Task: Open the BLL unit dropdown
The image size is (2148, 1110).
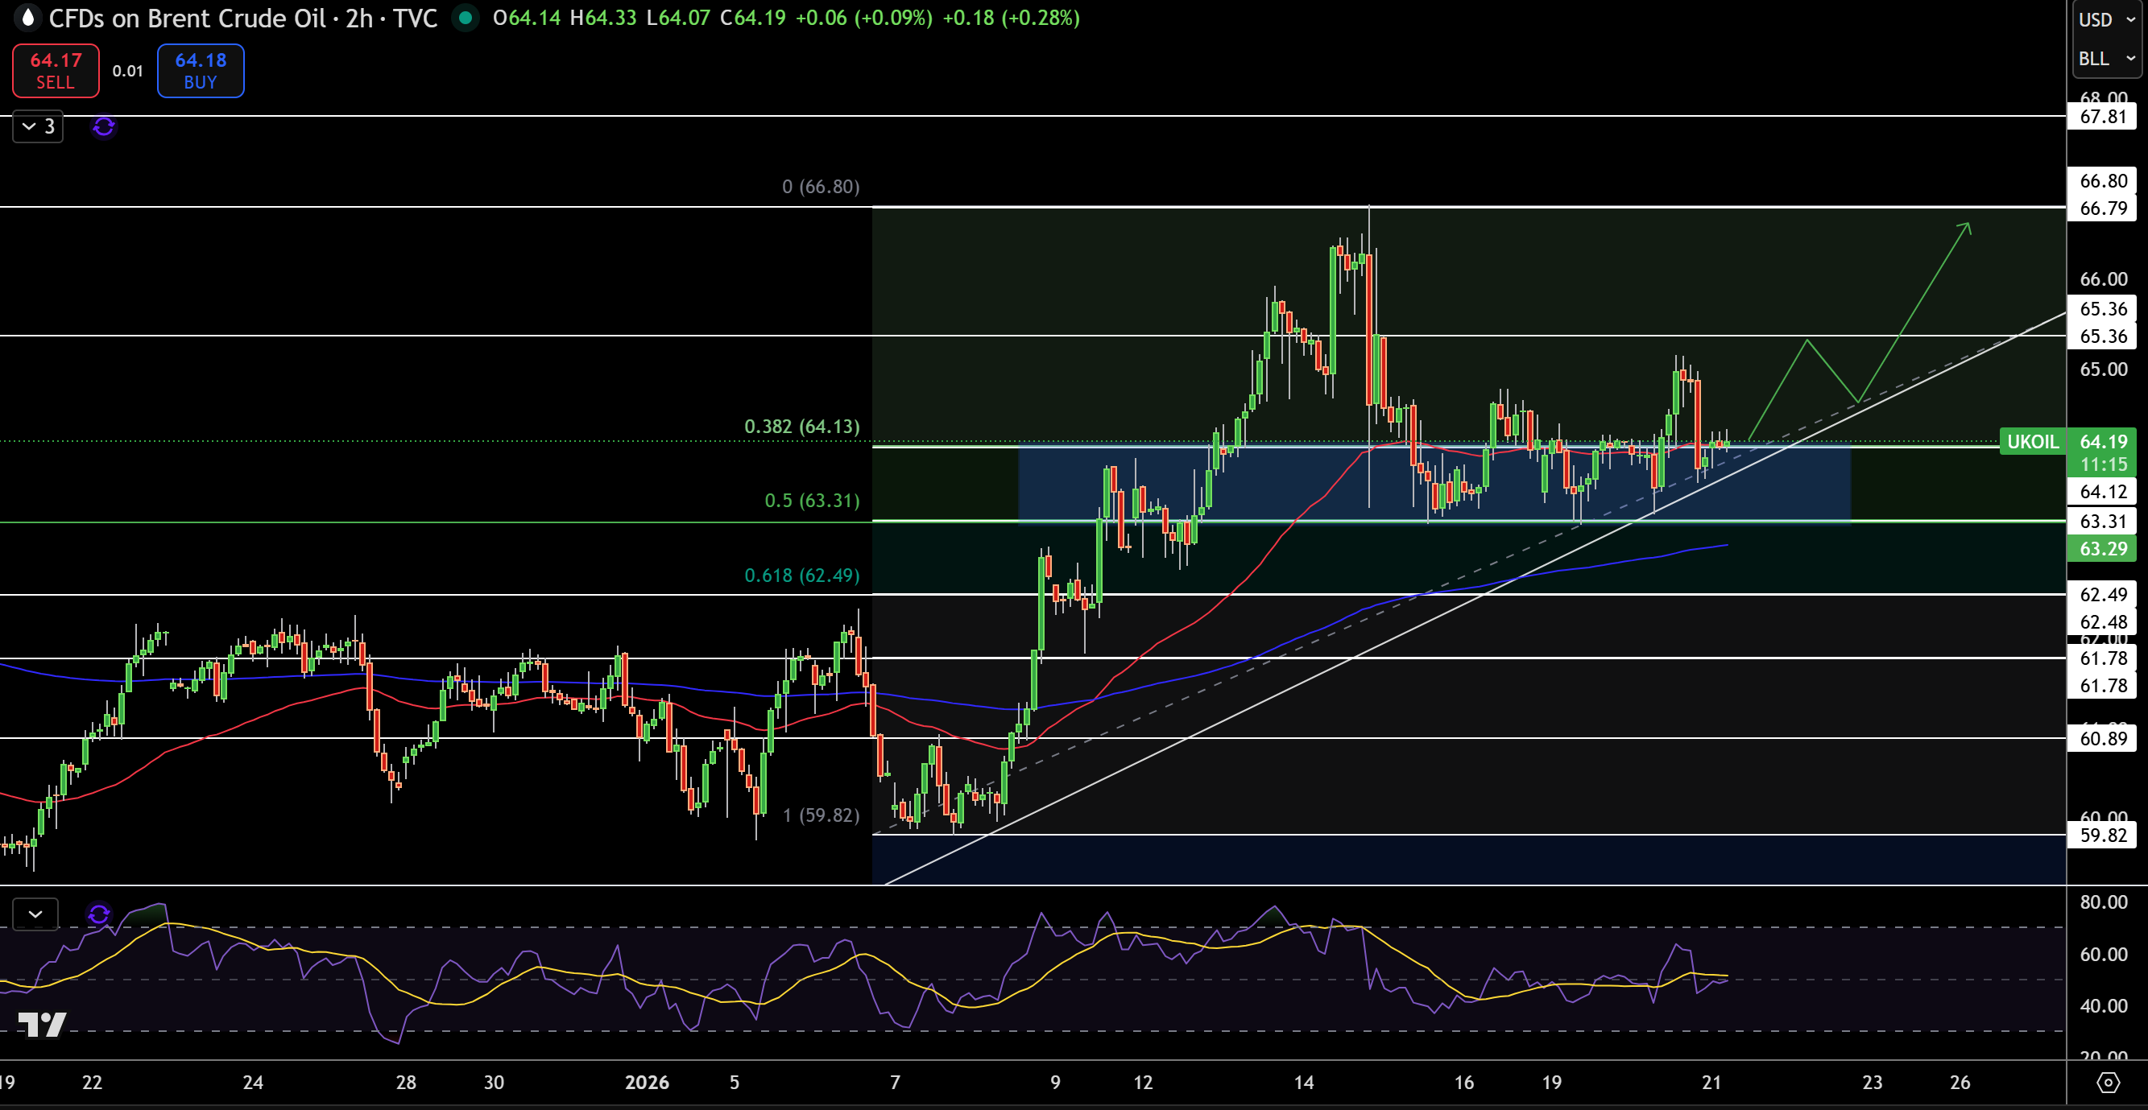Action: click(x=2105, y=58)
